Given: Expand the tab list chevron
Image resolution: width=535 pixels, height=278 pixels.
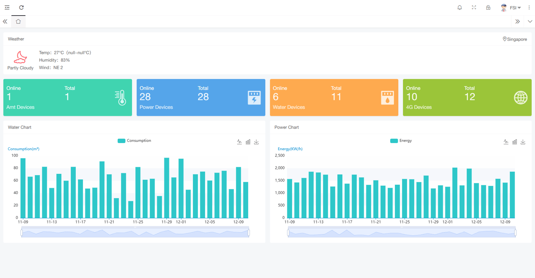Looking at the screenshot, I should pos(530,22).
